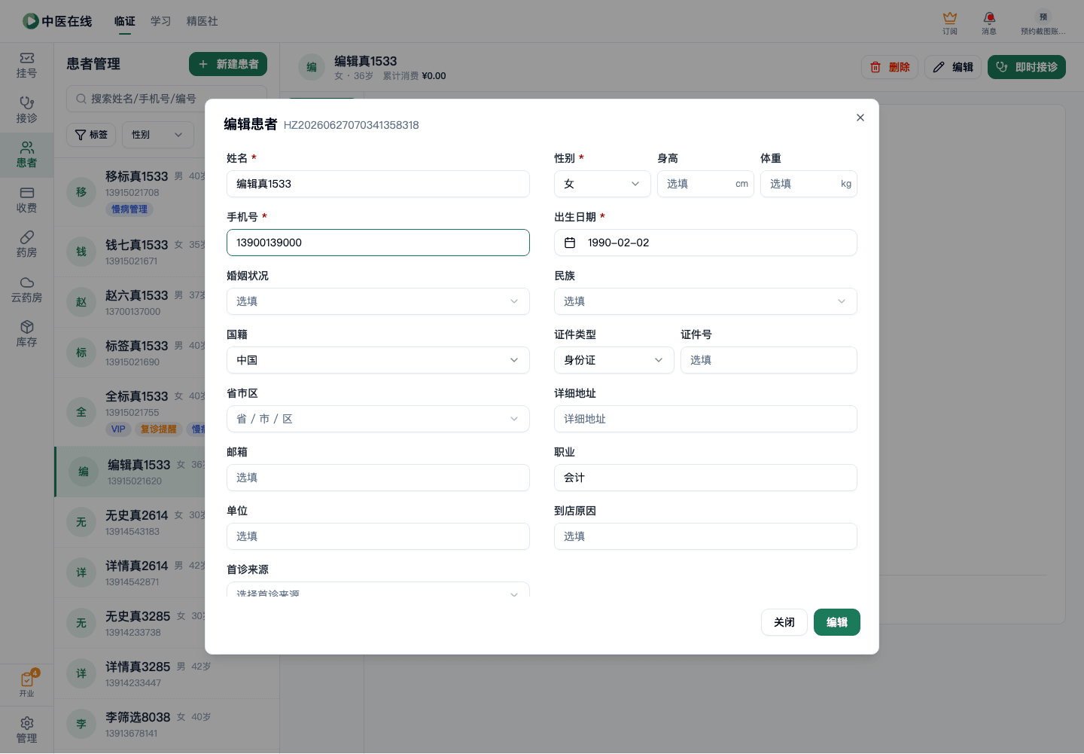Switch to the 精医社 top tab
Image resolution: width=1084 pixels, height=754 pixels.
(x=202, y=21)
